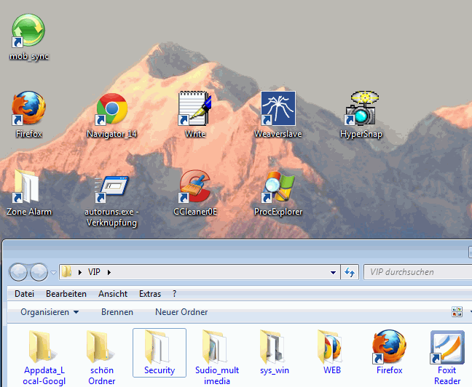Open the Organisieren dropdown menu
Screen dimensions: 472x387
pyautogui.click(x=50, y=312)
